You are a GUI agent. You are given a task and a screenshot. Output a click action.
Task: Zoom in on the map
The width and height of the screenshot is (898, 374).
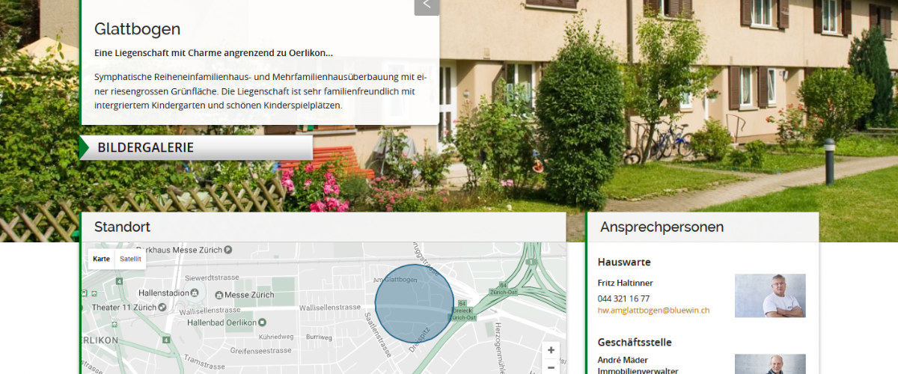tap(551, 350)
